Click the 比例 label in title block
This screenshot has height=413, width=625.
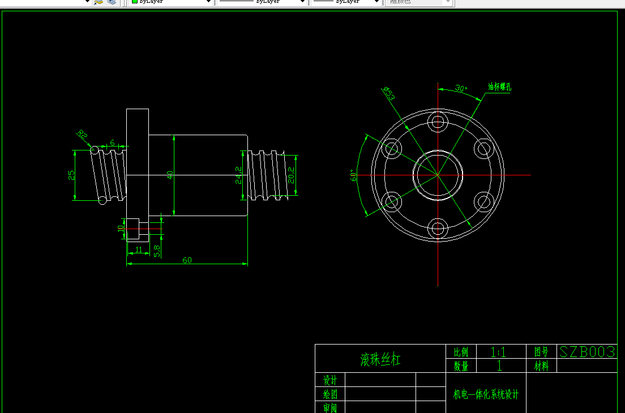[x=461, y=352]
